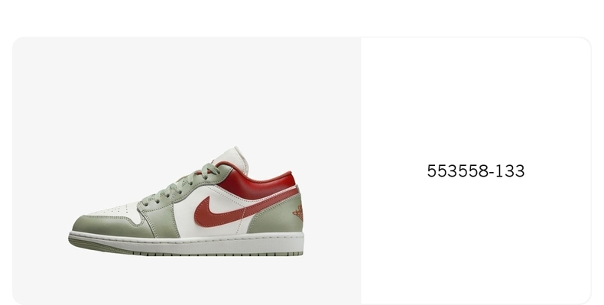Click the perforated white toe box
The image size is (604, 305).
(x=115, y=210)
